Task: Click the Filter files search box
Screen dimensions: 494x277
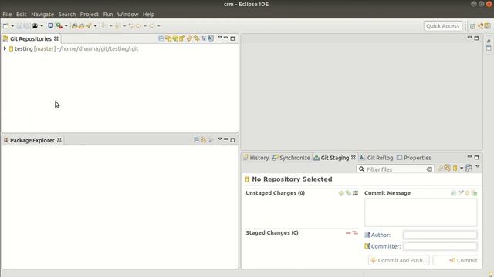Action: pyautogui.click(x=395, y=169)
